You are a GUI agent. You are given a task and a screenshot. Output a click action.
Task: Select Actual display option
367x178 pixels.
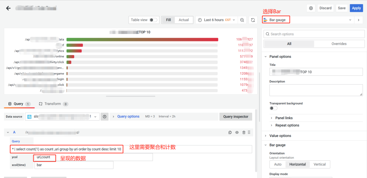[184, 20]
